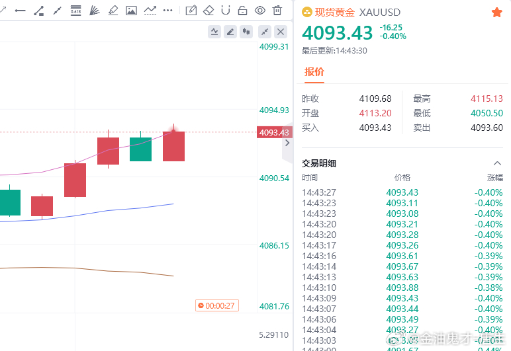Click the 时间 column header
Viewport: 511px width, 351px height.
coord(310,178)
